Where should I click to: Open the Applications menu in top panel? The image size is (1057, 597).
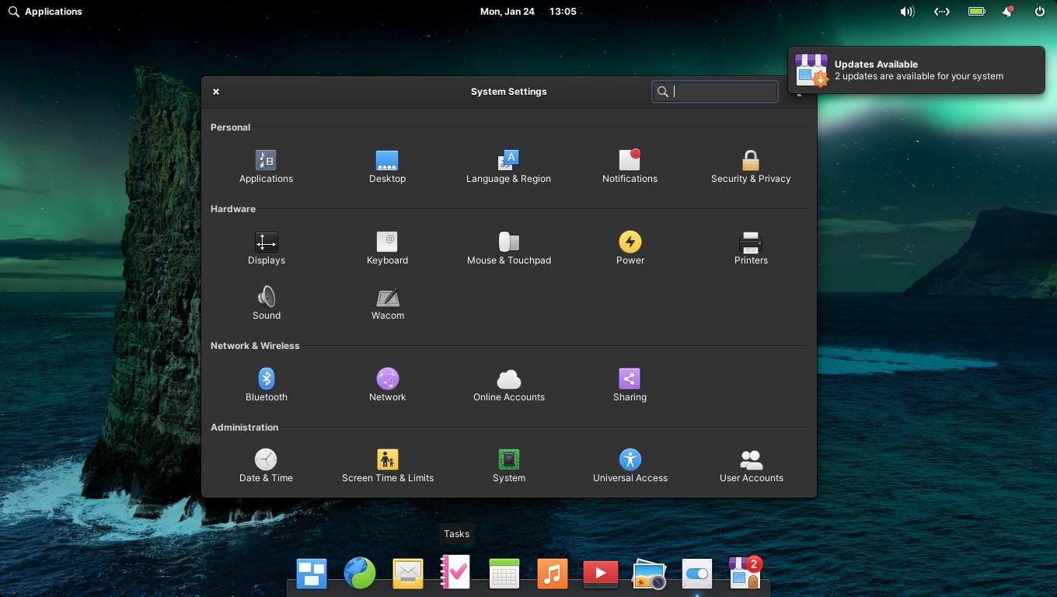[45, 12]
